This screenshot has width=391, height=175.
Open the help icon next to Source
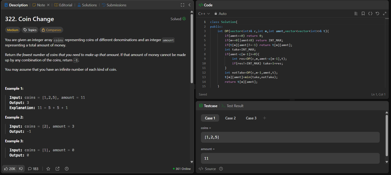[221, 168]
